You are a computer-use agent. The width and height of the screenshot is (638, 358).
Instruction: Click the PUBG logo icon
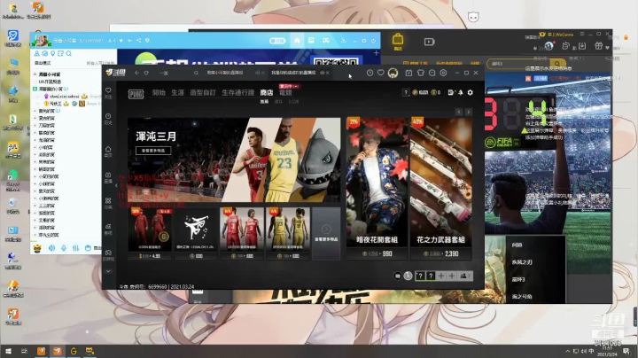coord(136,94)
